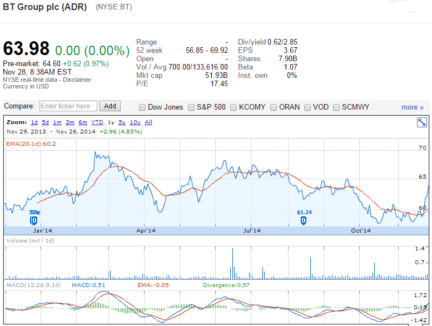Click the MACD:0.51 readout

coord(88,285)
